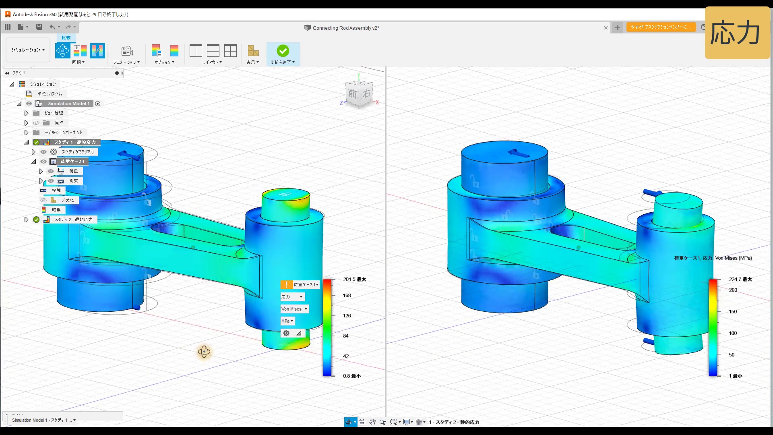Click the Pan hand tool
The width and height of the screenshot is (773, 435).
click(372, 422)
